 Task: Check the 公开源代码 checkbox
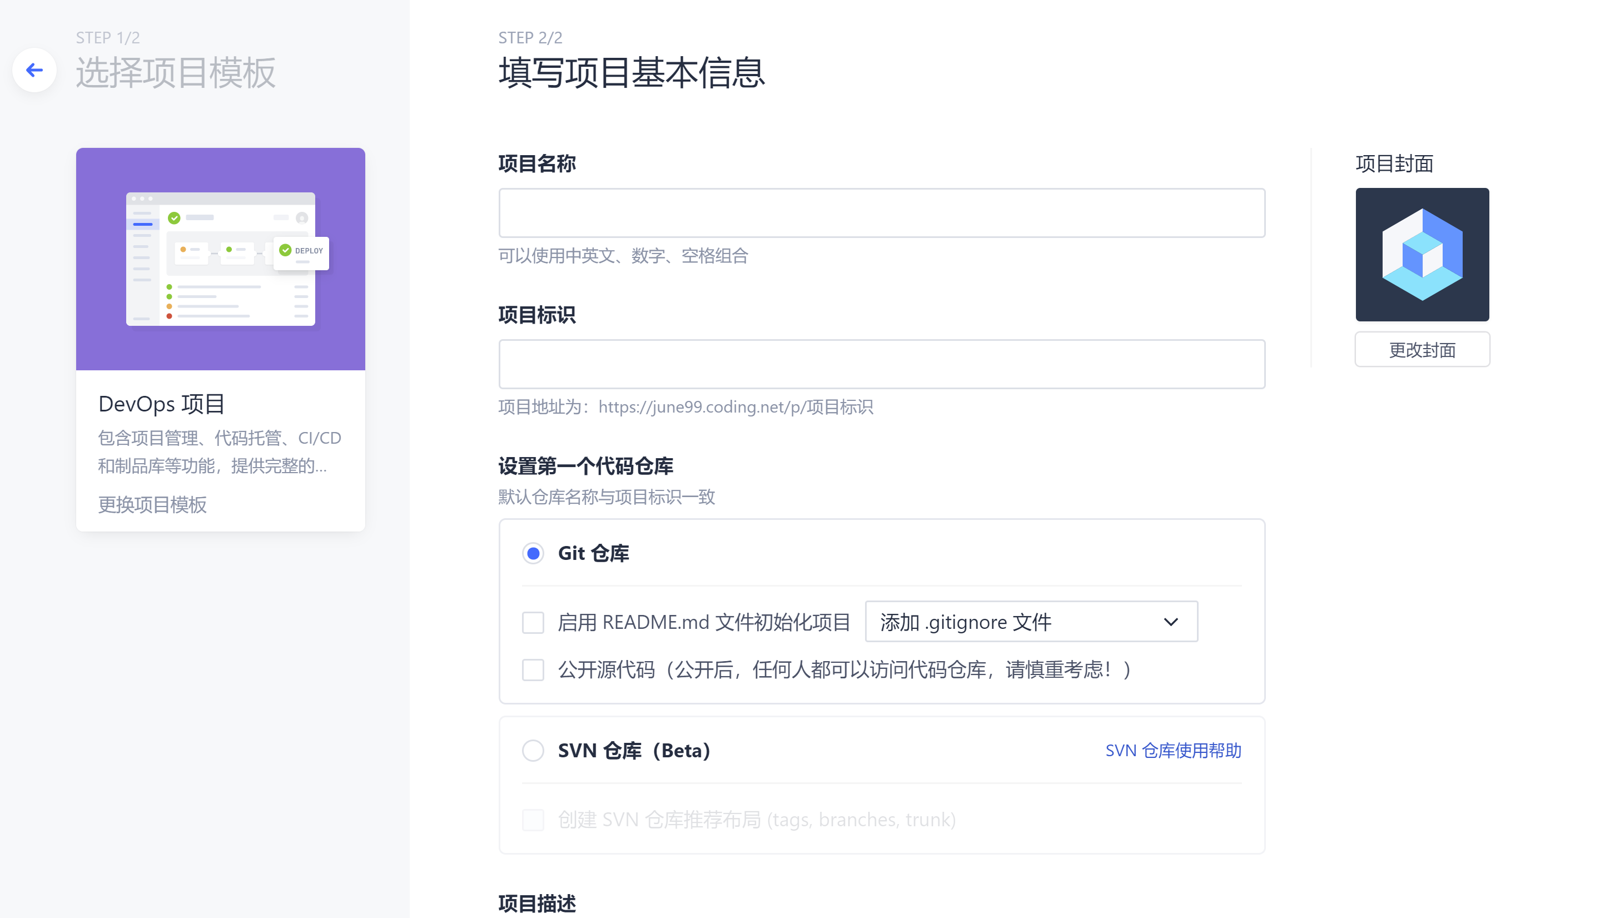click(x=533, y=670)
